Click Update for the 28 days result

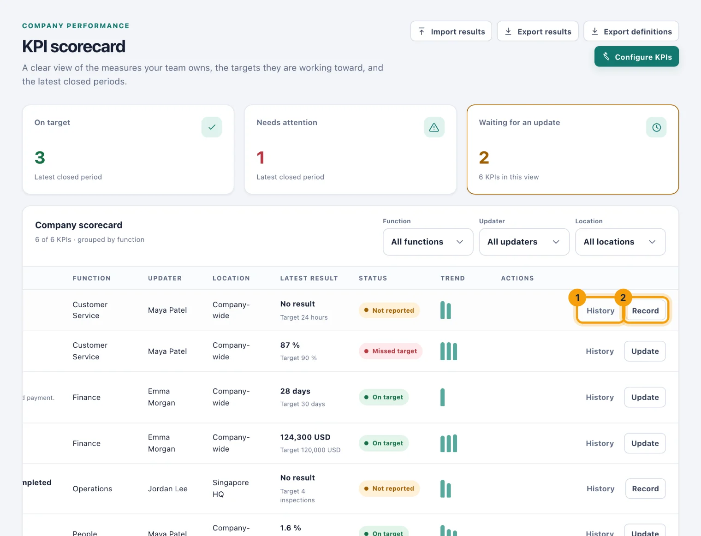point(645,397)
